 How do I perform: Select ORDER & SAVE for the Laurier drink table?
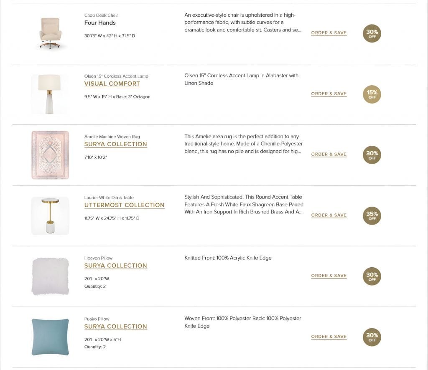[329, 215]
